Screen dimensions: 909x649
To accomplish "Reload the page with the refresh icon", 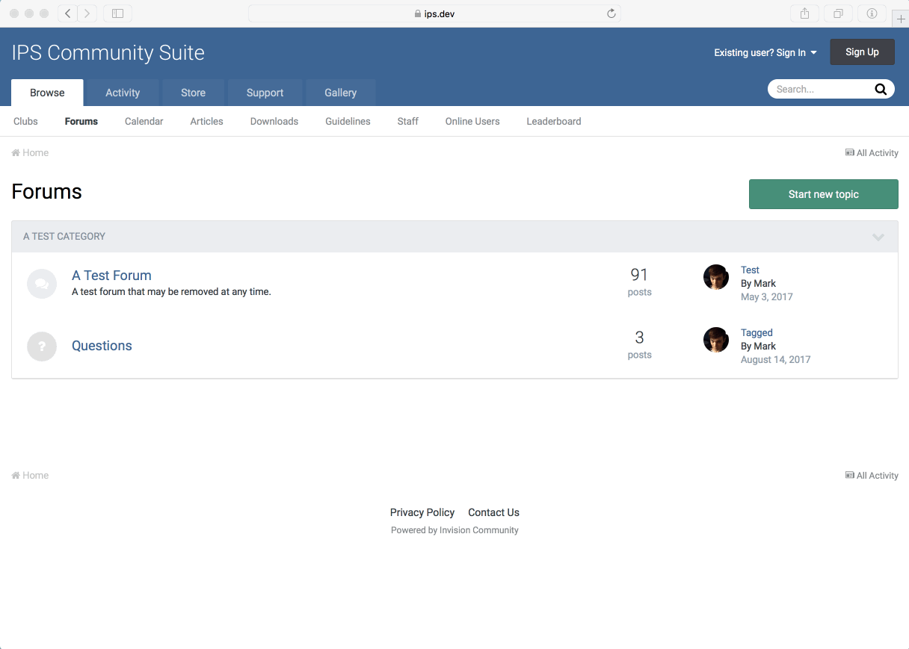I will point(611,13).
